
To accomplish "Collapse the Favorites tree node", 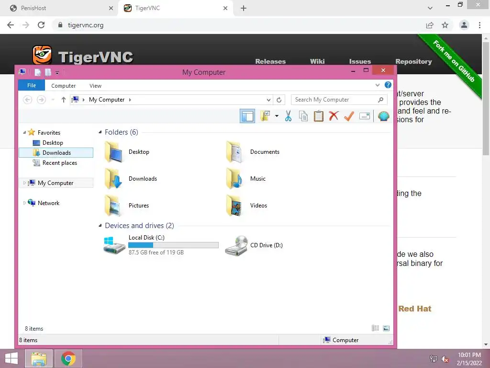I will coord(24,132).
